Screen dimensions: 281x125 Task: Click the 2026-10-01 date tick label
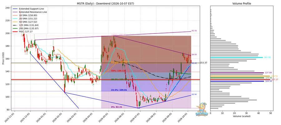183,117
